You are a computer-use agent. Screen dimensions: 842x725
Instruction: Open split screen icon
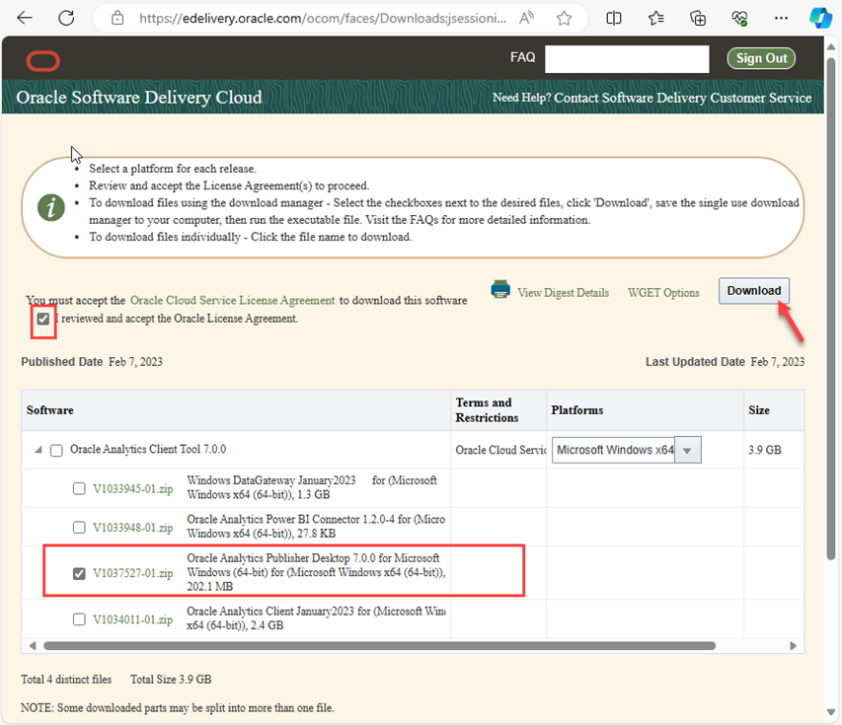(x=614, y=18)
